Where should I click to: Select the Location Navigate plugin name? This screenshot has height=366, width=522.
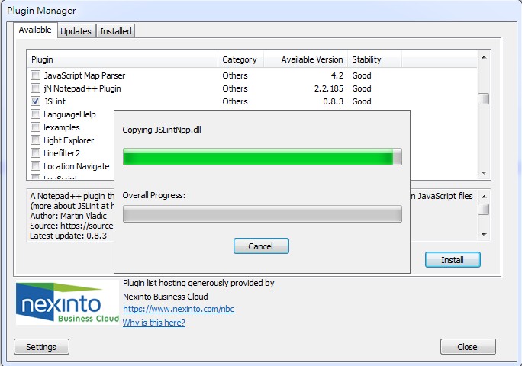pyautogui.click(x=76, y=166)
